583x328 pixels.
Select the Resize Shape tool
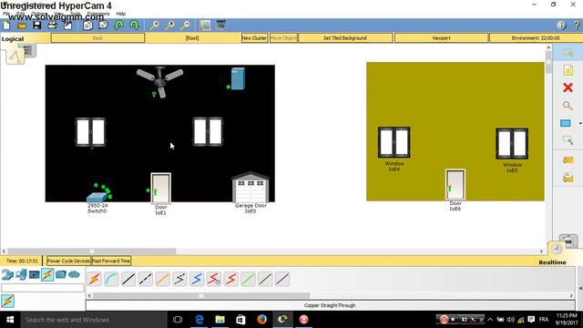point(568,140)
